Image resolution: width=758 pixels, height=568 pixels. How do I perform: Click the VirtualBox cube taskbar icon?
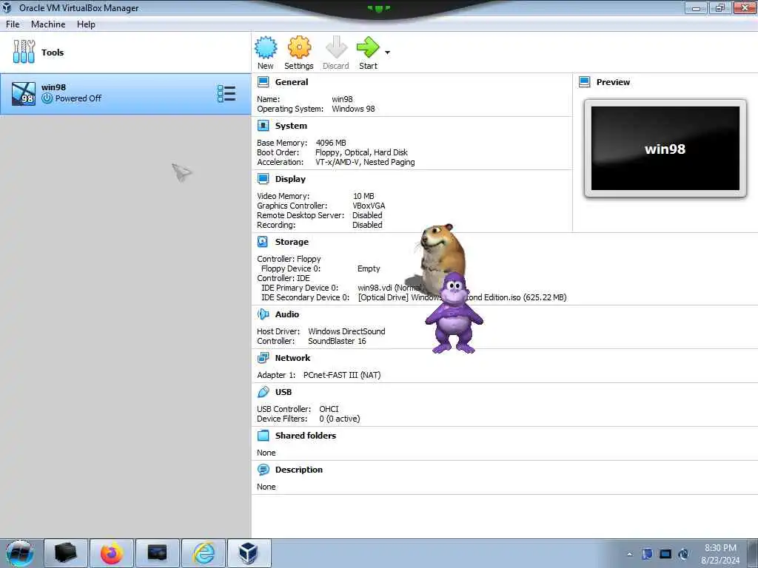[x=249, y=553]
